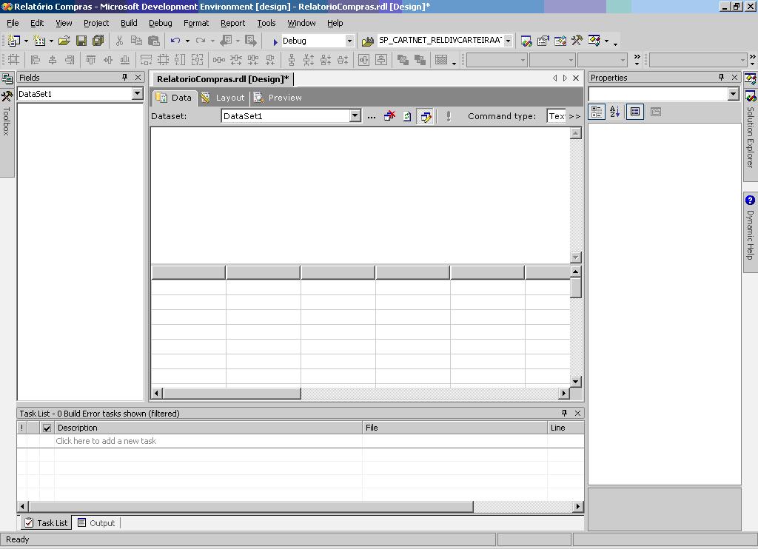
Task: Open the Toolbox icon in toolbar
Action: point(577,41)
